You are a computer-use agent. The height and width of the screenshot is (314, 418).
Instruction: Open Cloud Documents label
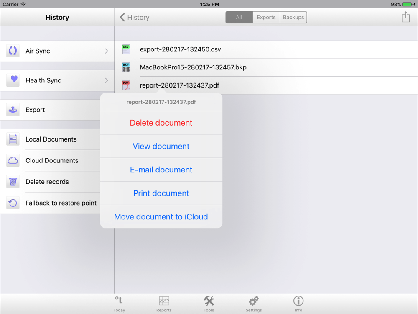coord(52,160)
